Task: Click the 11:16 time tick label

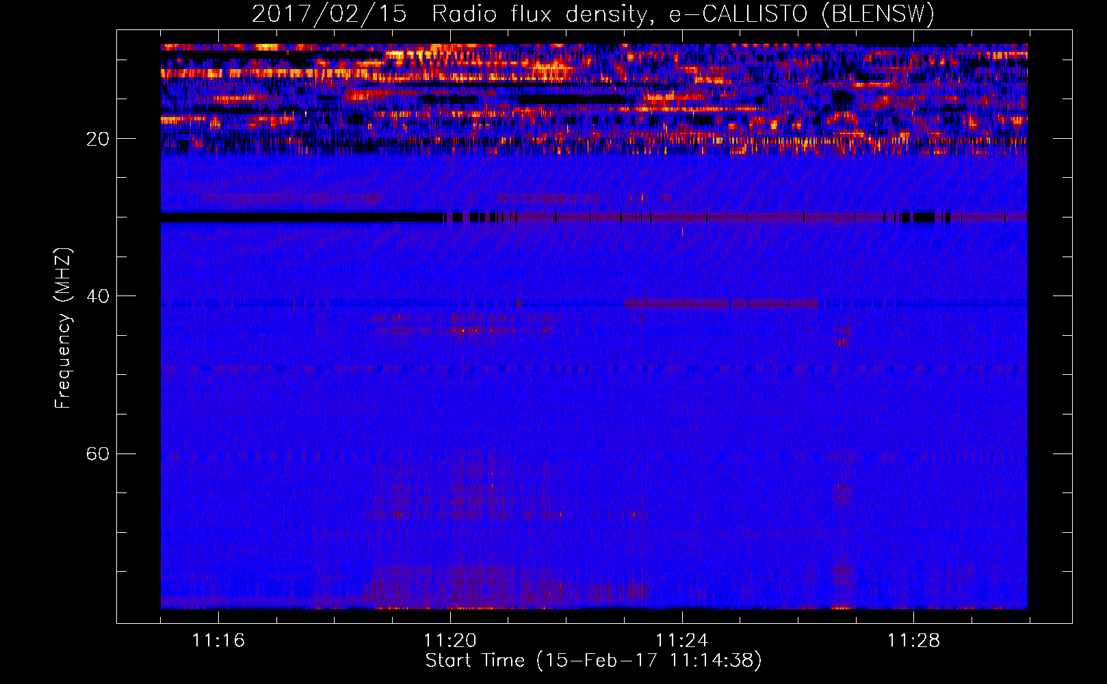Action: pyautogui.click(x=218, y=641)
